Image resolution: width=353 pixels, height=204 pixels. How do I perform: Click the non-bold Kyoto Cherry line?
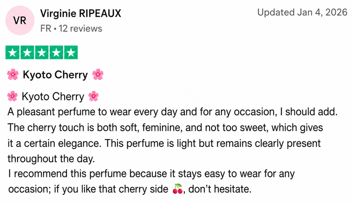pyautogui.click(x=53, y=96)
